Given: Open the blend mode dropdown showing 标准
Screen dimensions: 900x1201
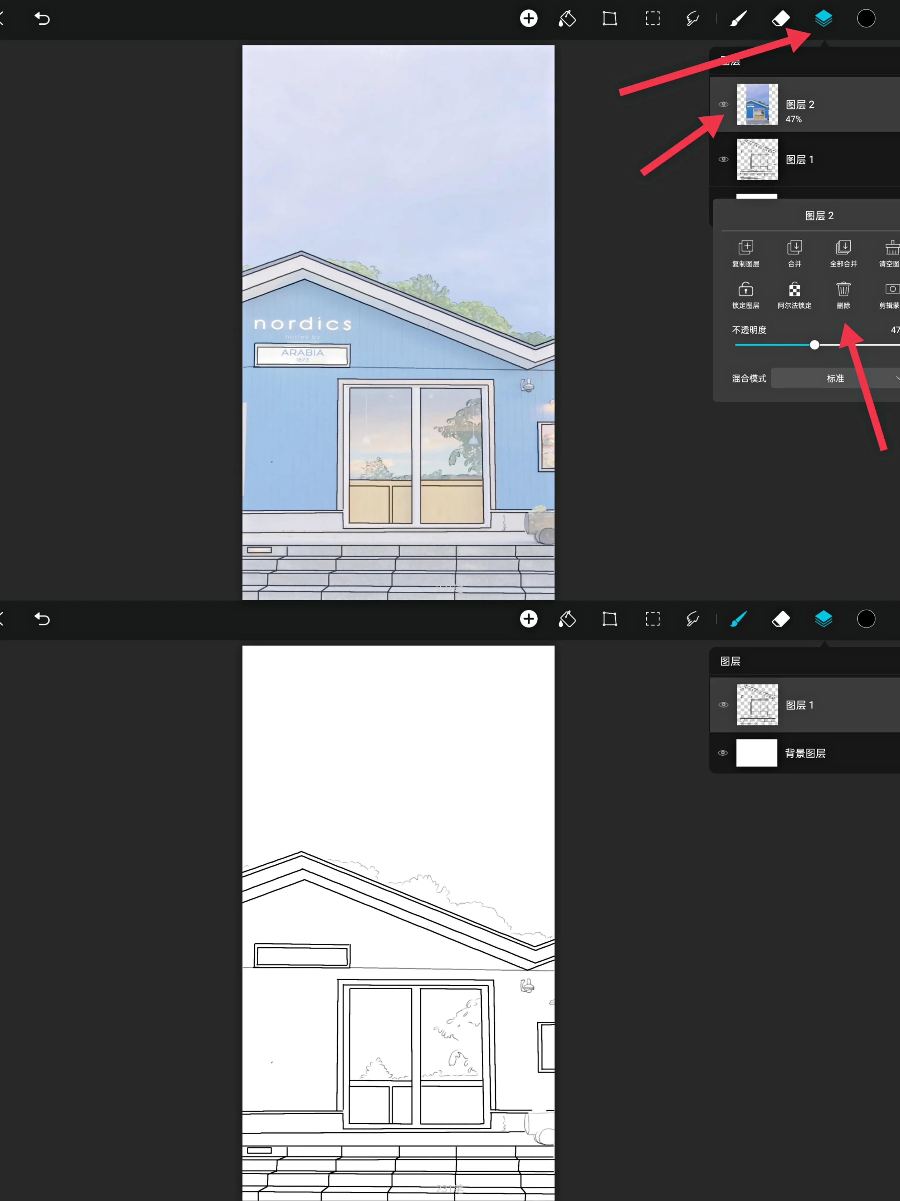Looking at the screenshot, I should pos(836,379).
